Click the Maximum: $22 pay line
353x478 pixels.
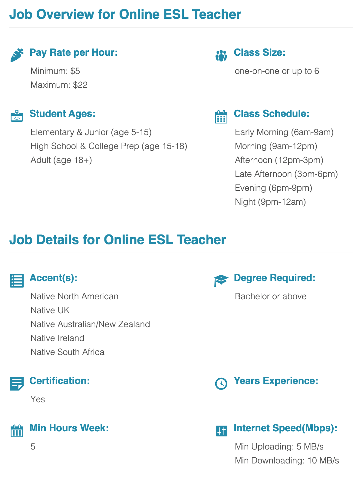59,85
